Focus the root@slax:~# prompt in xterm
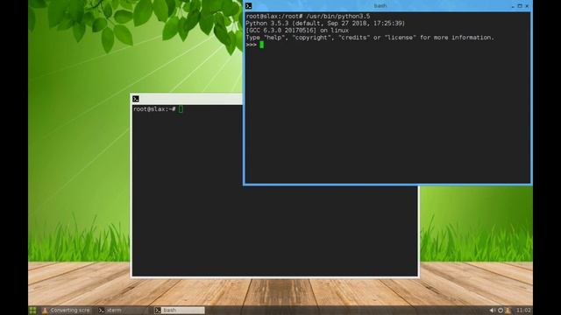561x315 pixels. (154, 109)
